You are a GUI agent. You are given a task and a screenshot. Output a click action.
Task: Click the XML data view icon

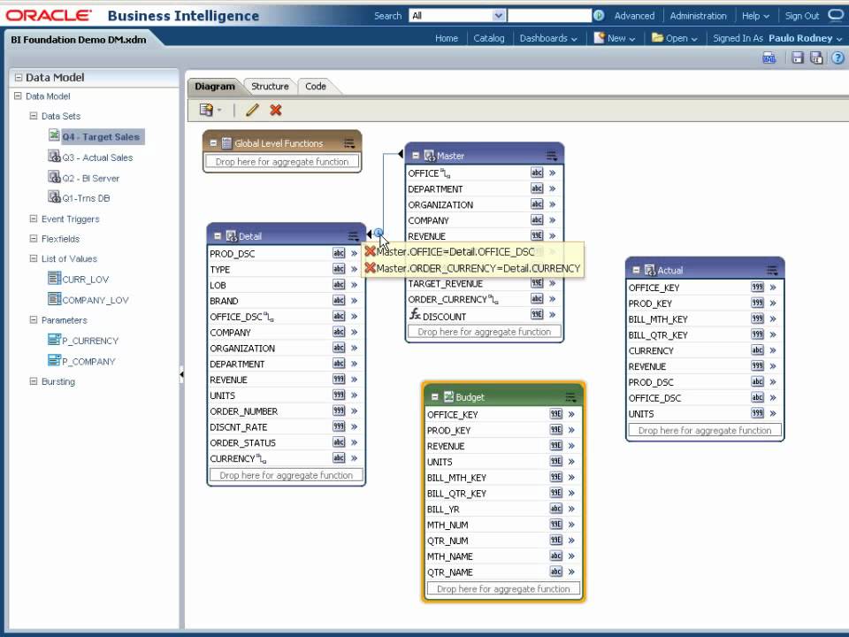769,58
